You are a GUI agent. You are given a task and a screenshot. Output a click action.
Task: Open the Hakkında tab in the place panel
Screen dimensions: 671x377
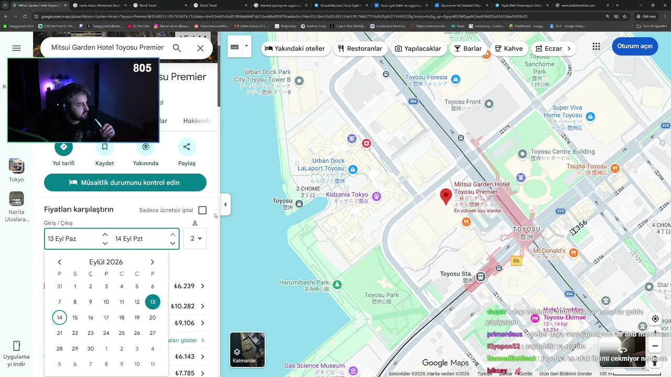coord(197,121)
